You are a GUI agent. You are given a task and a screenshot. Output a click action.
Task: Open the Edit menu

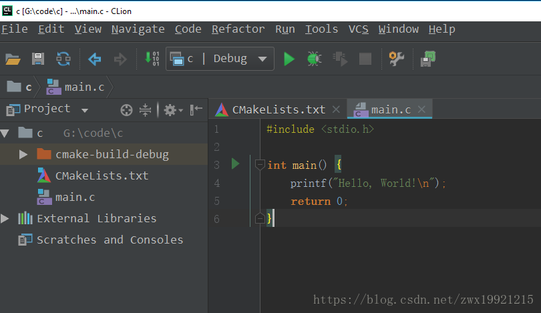[x=51, y=29]
